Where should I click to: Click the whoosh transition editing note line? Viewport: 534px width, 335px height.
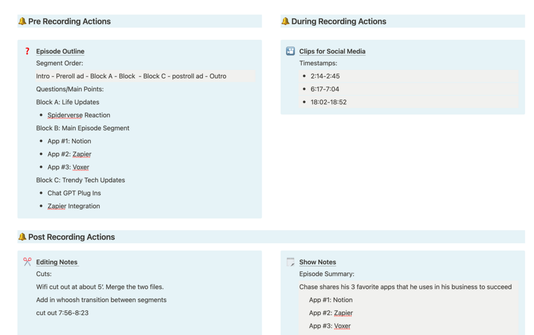pyautogui.click(x=101, y=300)
